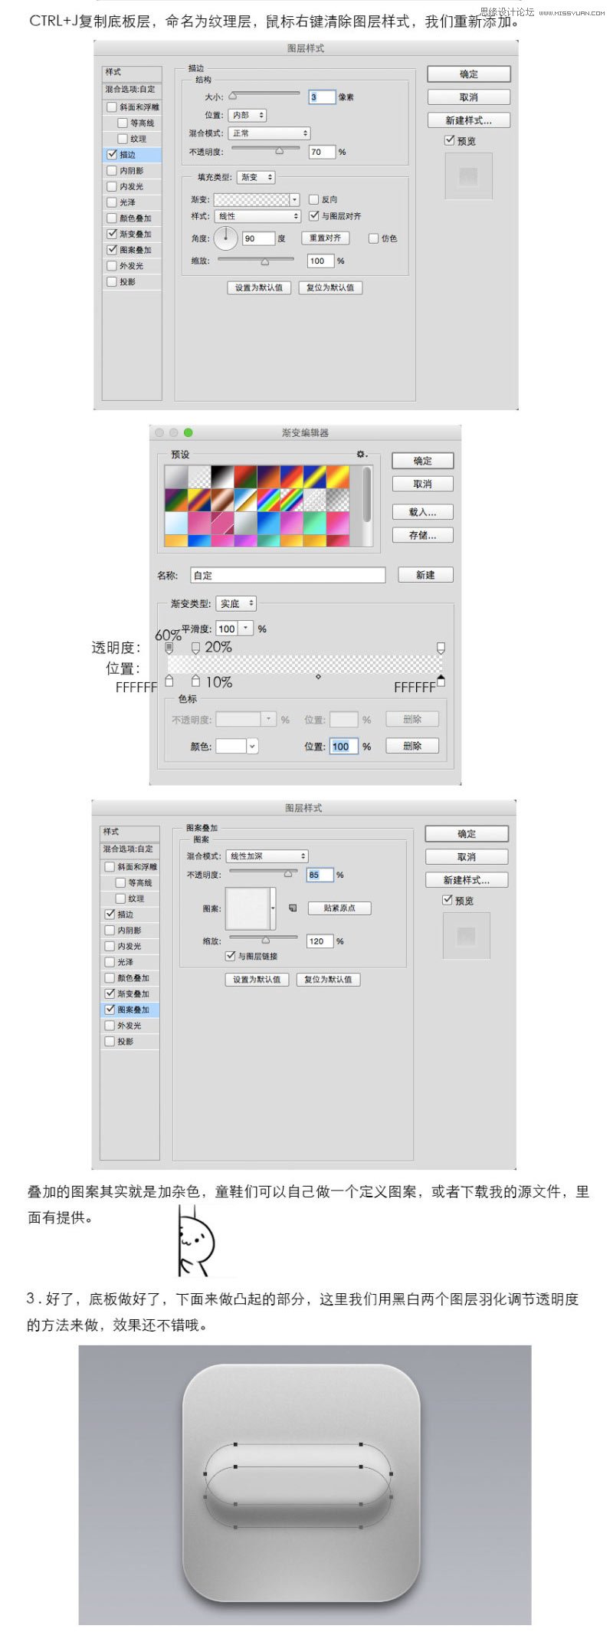Enable the Dither (仿色) checkbox
Screen dimensions: 613x1642
pos(373,238)
